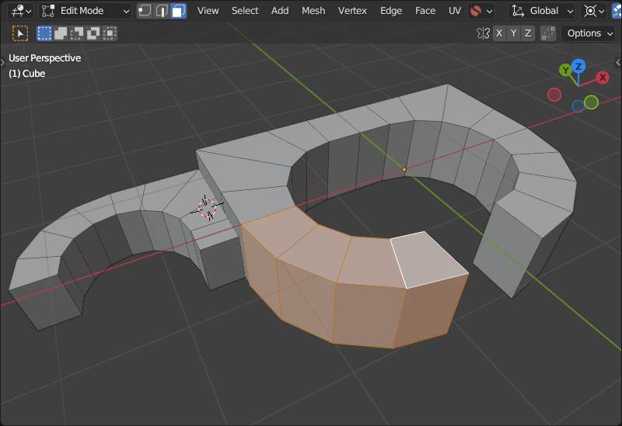Click the User Perspective label
This screenshot has width=622, height=426.
(x=45, y=57)
